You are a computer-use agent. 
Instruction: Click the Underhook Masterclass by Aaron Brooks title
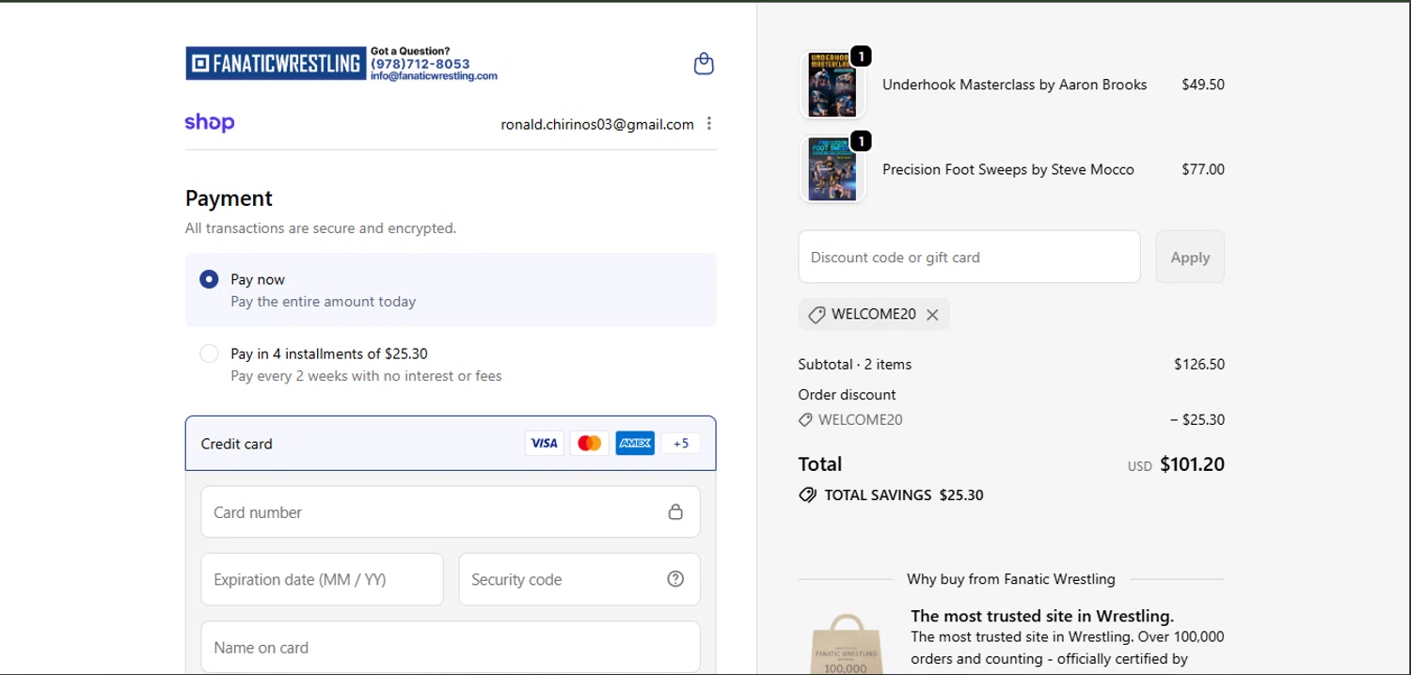(x=1014, y=85)
